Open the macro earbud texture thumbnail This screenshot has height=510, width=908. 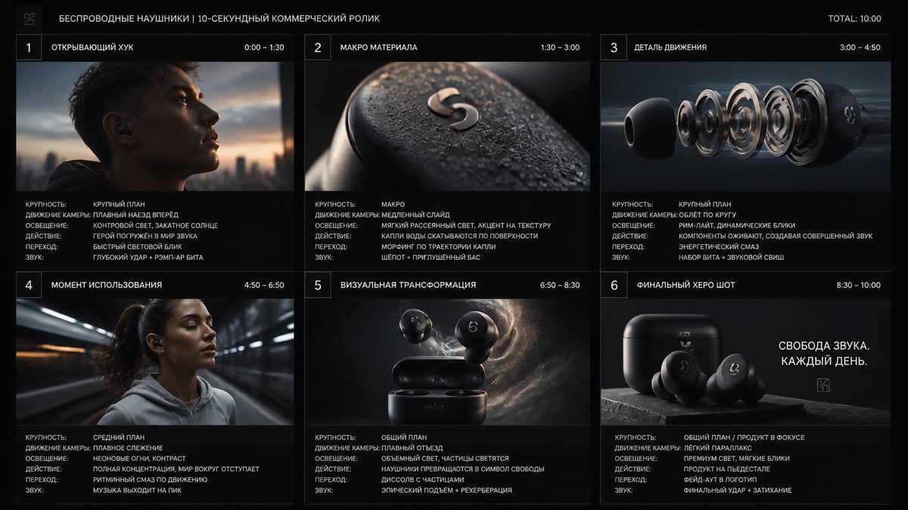[447, 126]
